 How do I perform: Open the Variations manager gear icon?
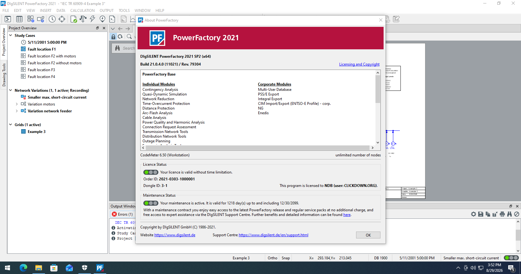coord(41,19)
